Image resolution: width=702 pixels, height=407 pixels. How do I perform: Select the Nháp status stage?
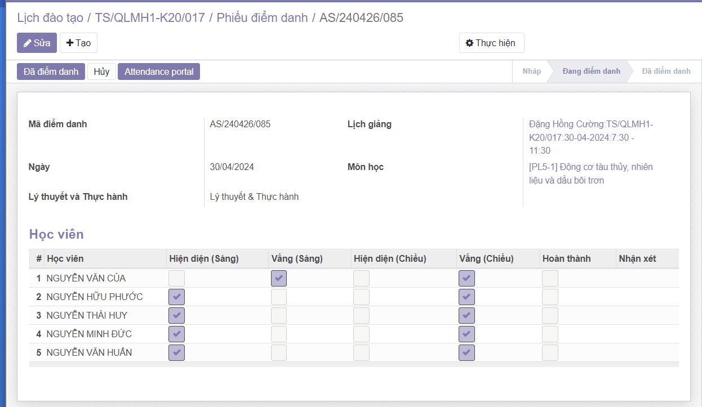(x=531, y=71)
